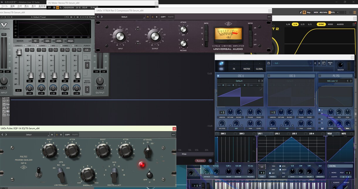Adjust the OSC A unison voices stepper
The image size is (358, 189).
(222, 113)
